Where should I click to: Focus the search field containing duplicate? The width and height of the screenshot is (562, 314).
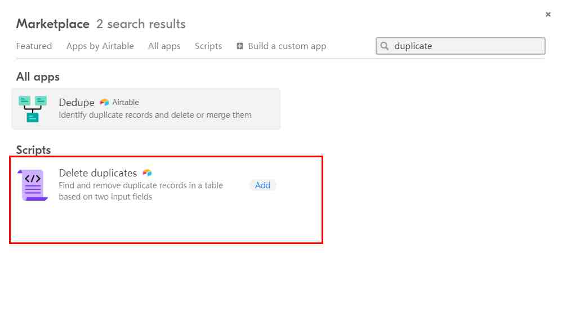pyautogui.click(x=460, y=46)
